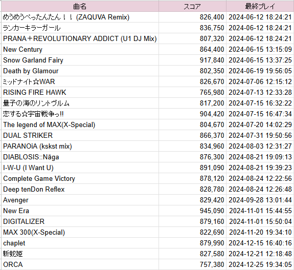Image resolution: width=294 pixels, height=270 pixels.
Task: Click the score cell 829,420
Action: [x=192, y=200]
